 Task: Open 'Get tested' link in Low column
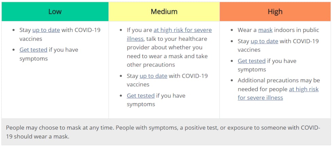click(33, 50)
